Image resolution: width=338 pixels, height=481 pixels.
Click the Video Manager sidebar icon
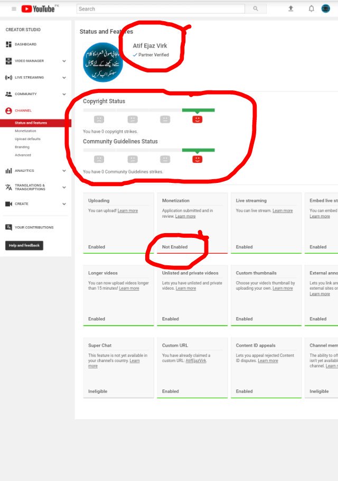(x=8, y=61)
